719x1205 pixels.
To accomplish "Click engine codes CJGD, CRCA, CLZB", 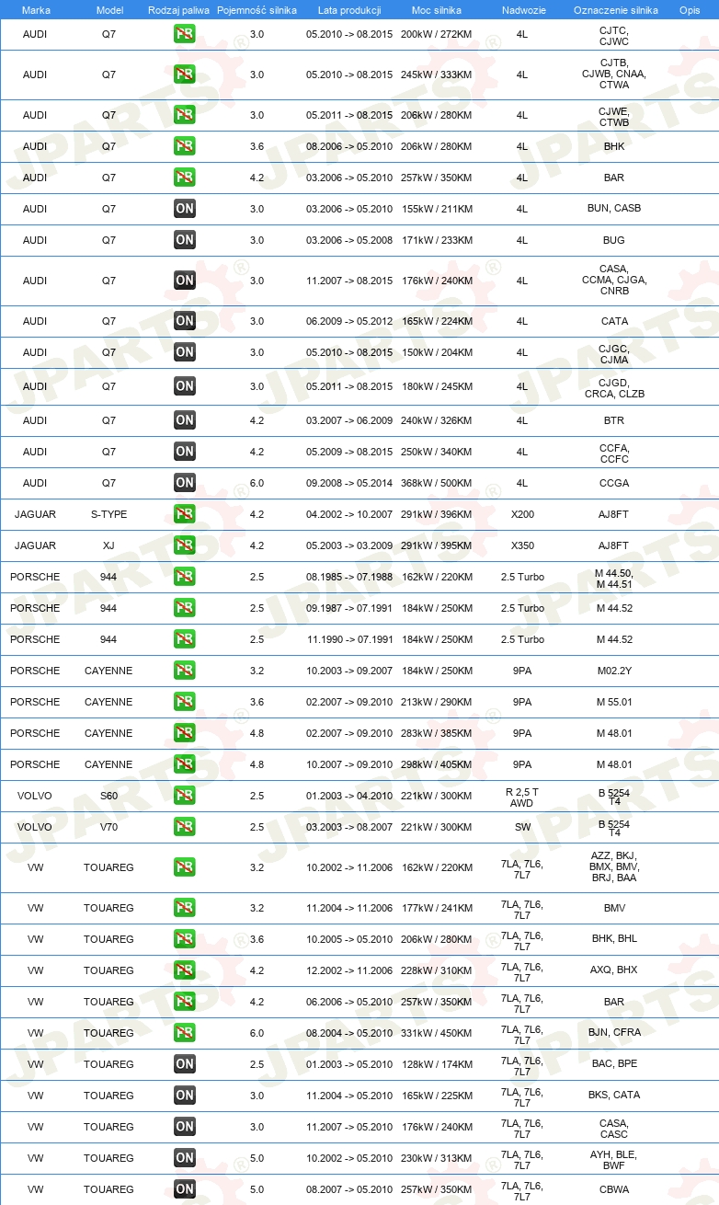I will click(614, 388).
